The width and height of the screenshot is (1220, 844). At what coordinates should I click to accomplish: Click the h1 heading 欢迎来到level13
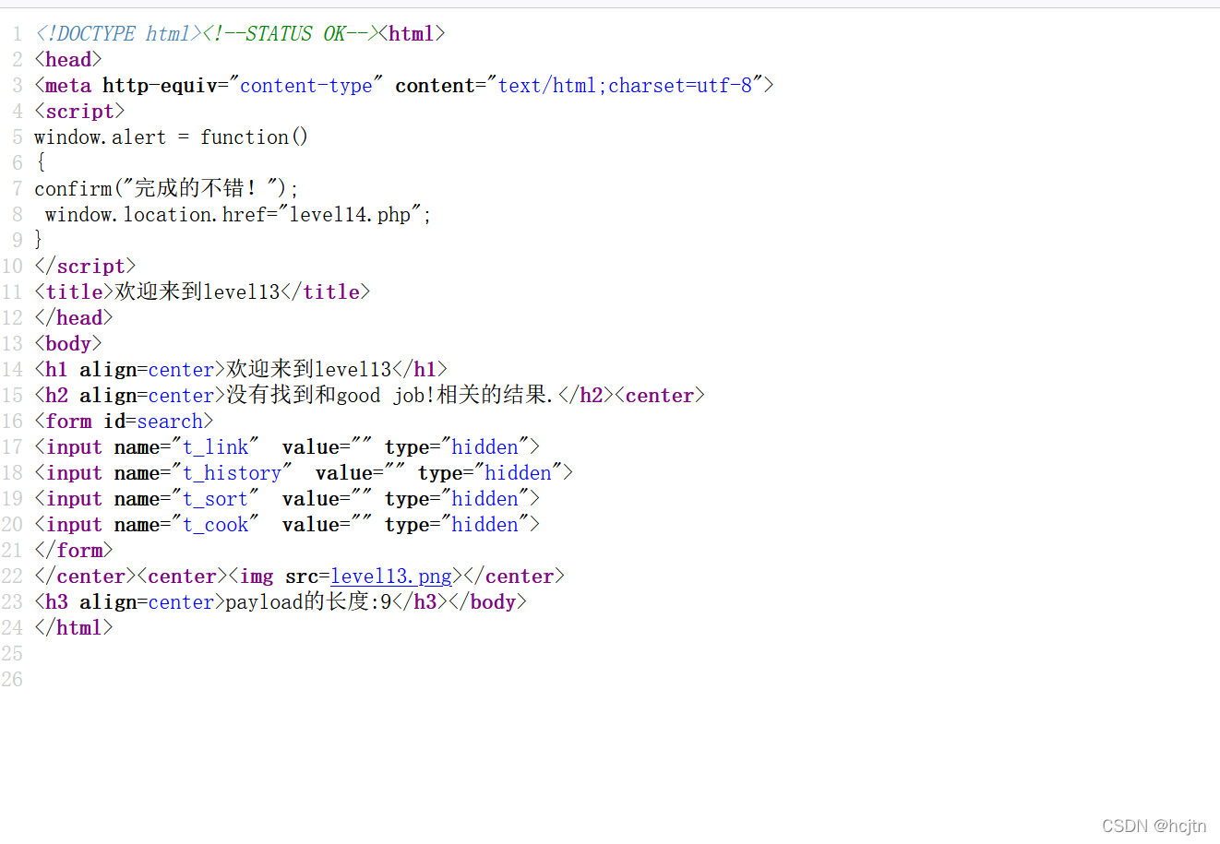pos(309,370)
